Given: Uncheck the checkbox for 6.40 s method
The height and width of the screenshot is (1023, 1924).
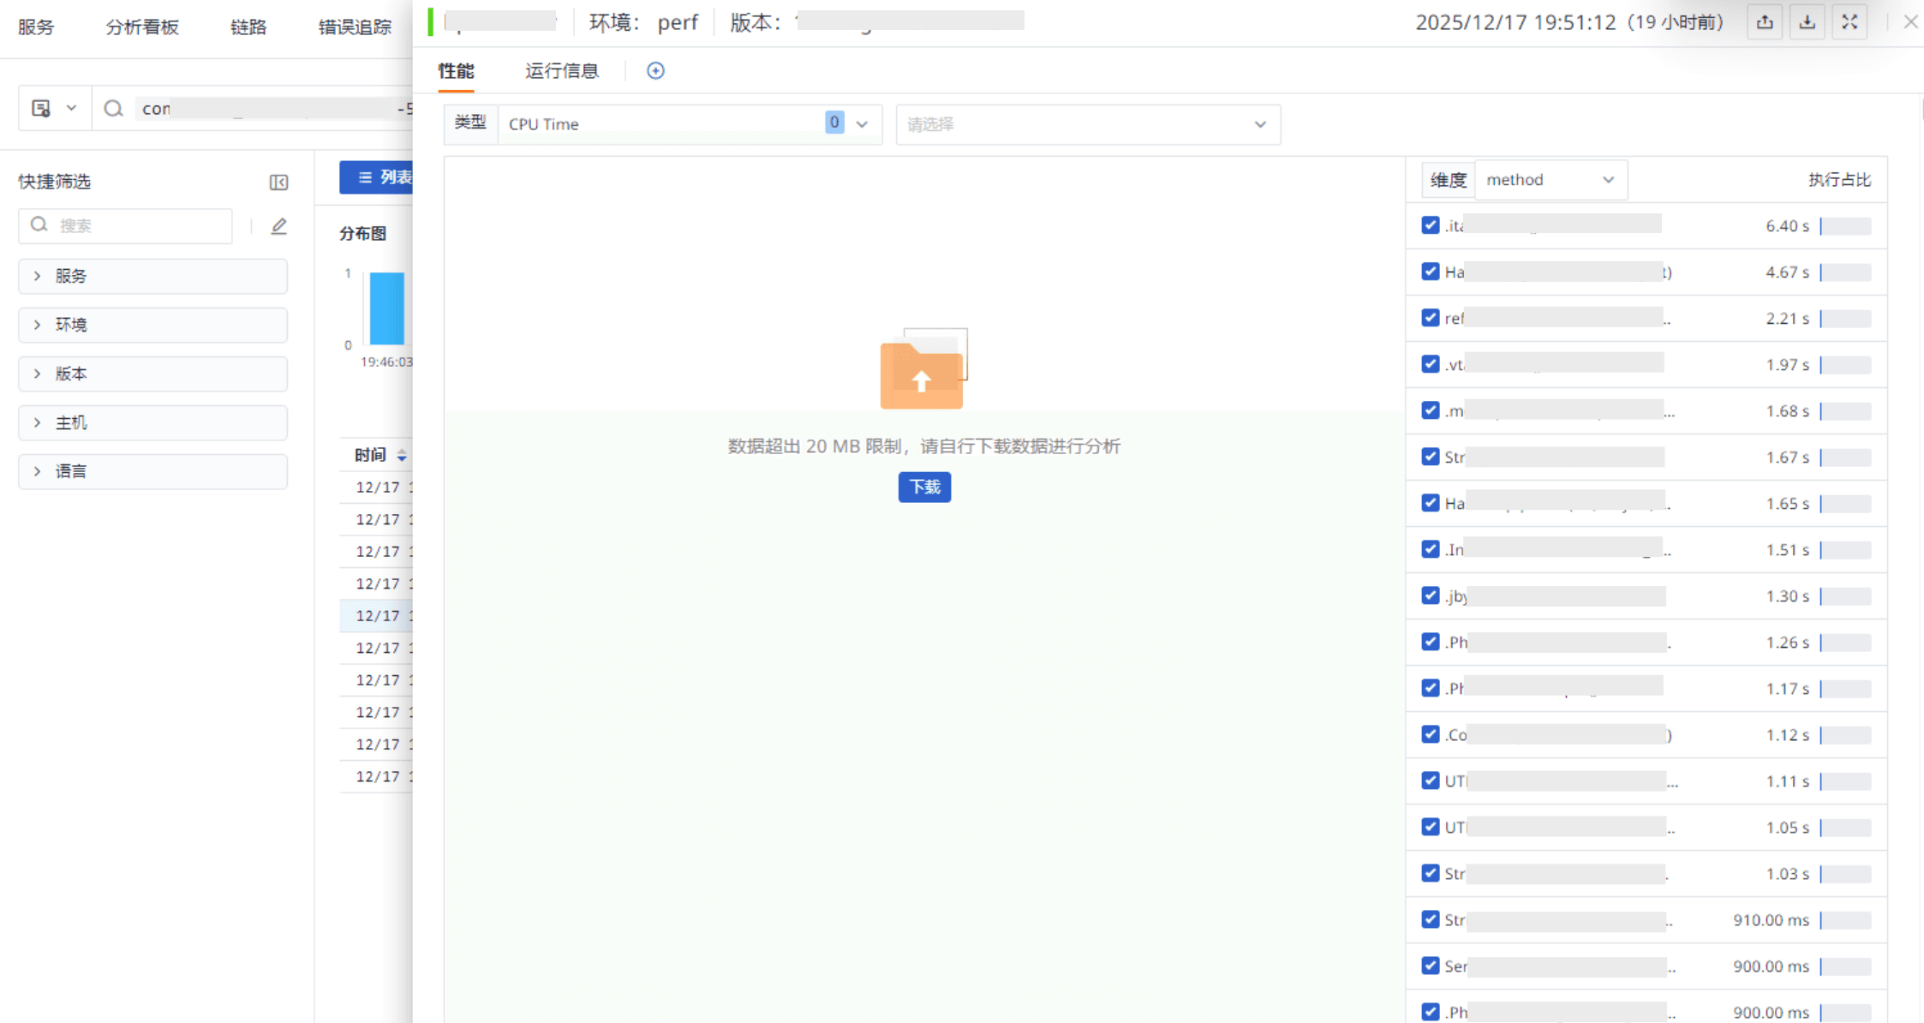Looking at the screenshot, I should tap(1430, 225).
